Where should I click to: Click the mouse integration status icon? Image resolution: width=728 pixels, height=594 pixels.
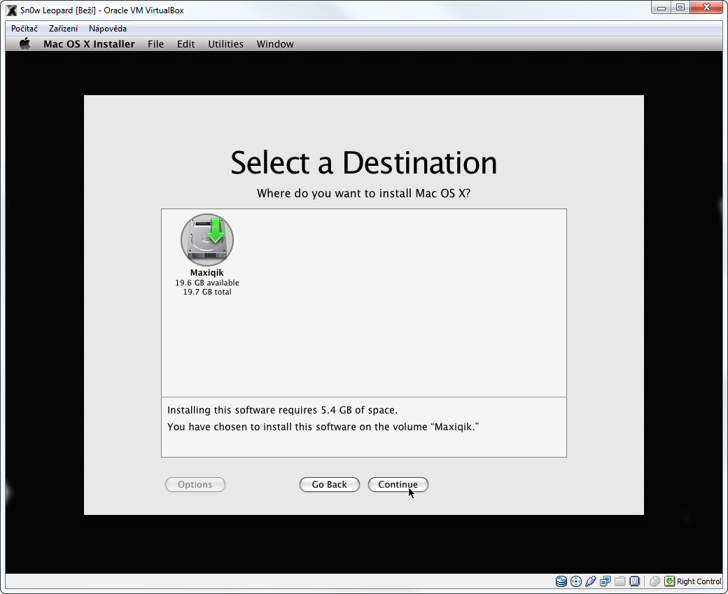point(654,581)
